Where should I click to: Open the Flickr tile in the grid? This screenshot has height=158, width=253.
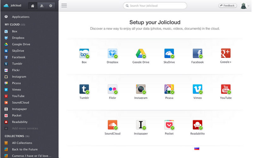pyautogui.click(x=113, y=92)
